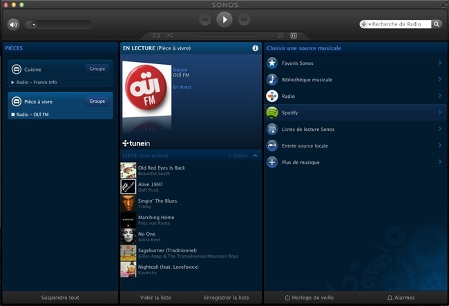Viewport: 449px width, 306px height.
Task: Click Groupe button for Pièce à vivre
Action: [97, 101]
